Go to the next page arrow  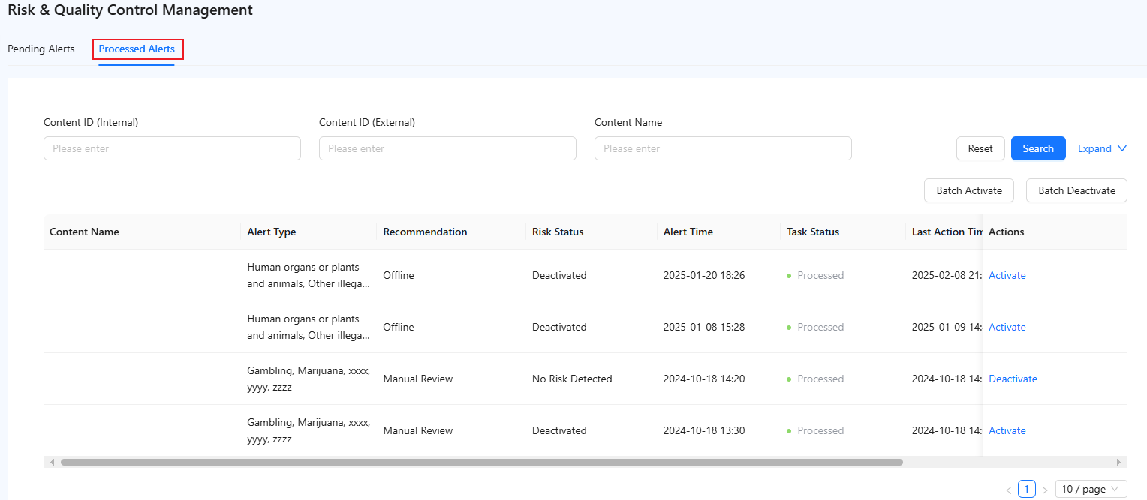[x=1045, y=490]
